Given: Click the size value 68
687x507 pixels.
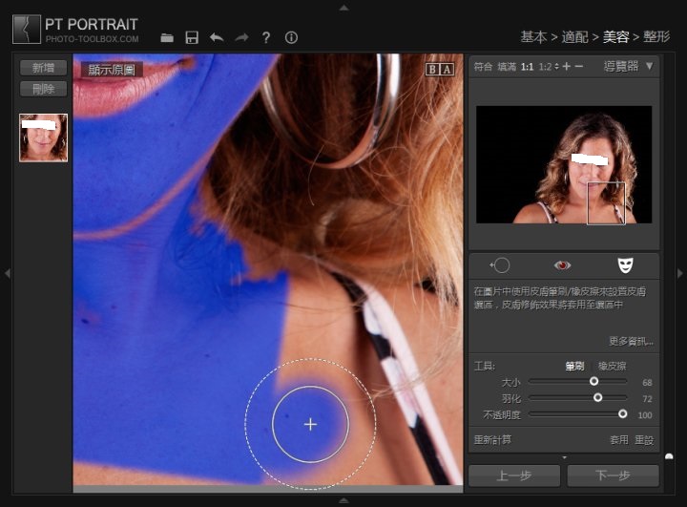Looking at the screenshot, I should [x=647, y=383].
